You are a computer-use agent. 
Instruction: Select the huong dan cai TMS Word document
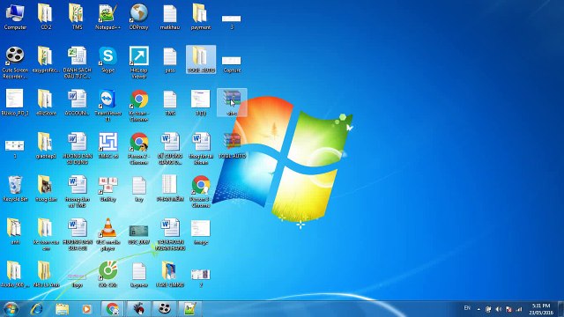(77, 192)
